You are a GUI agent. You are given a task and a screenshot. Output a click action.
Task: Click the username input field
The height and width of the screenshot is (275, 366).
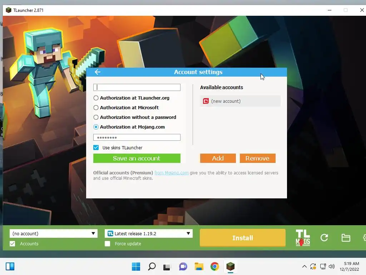pos(137,87)
